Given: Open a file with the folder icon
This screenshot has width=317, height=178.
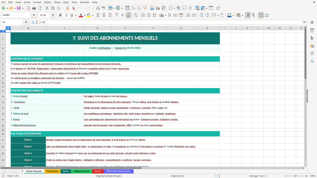Looking at the screenshot, I should pyautogui.click(x=11, y=8).
